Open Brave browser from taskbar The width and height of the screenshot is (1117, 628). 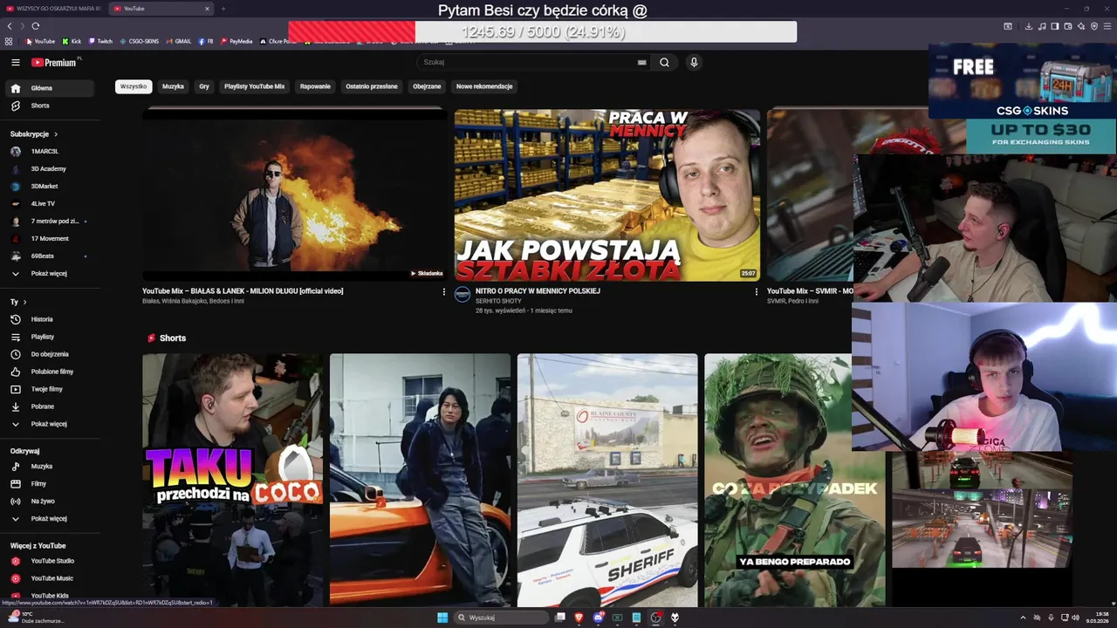click(579, 618)
